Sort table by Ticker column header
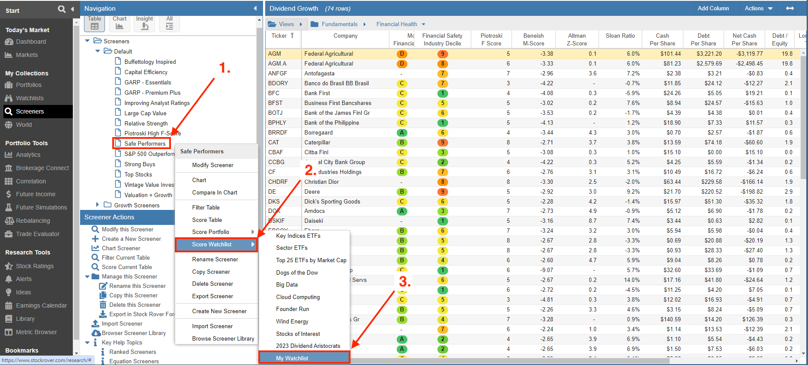Screen dimensions: 808x365 tap(283, 39)
